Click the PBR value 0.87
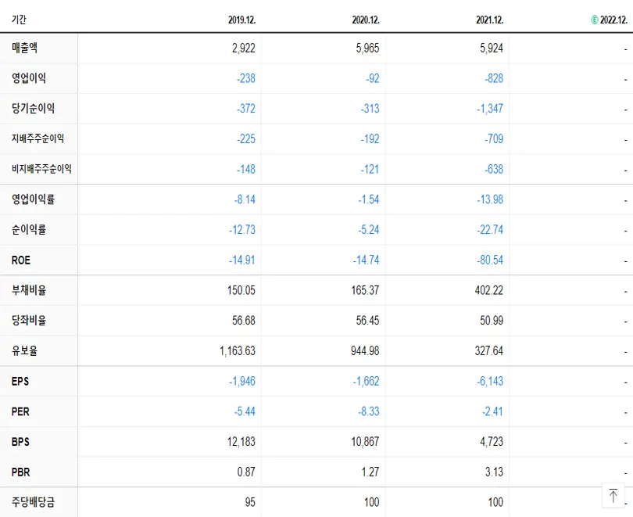Screen dimensions: 633x517 [x=246, y=472]
